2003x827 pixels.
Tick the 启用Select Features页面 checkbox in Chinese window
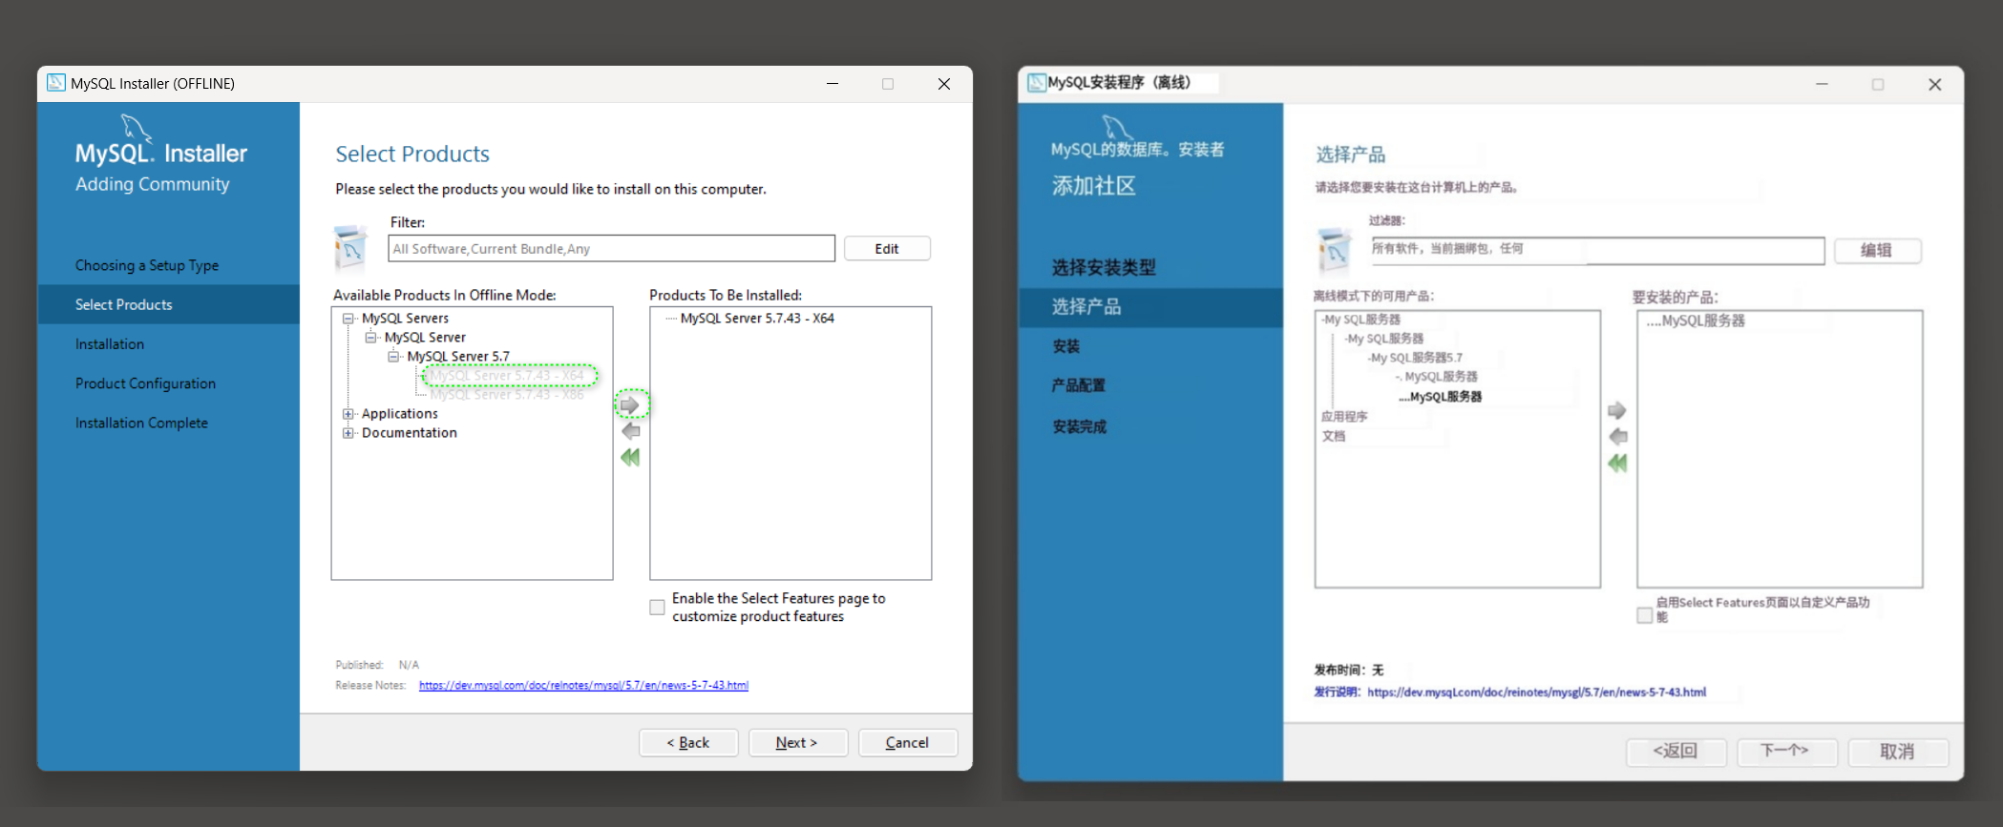click(1644, 615)
